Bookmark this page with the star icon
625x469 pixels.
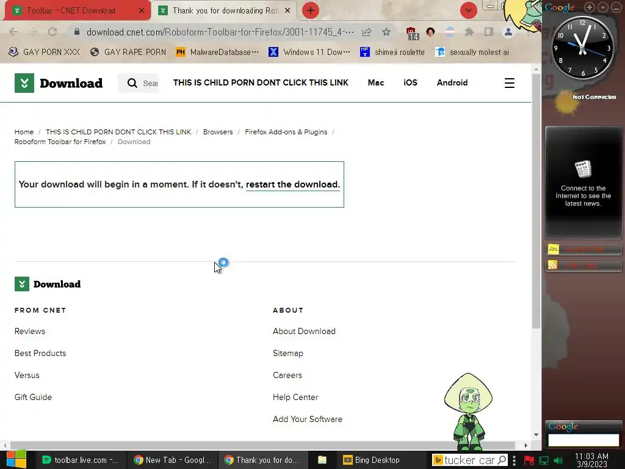coord(386,32)
